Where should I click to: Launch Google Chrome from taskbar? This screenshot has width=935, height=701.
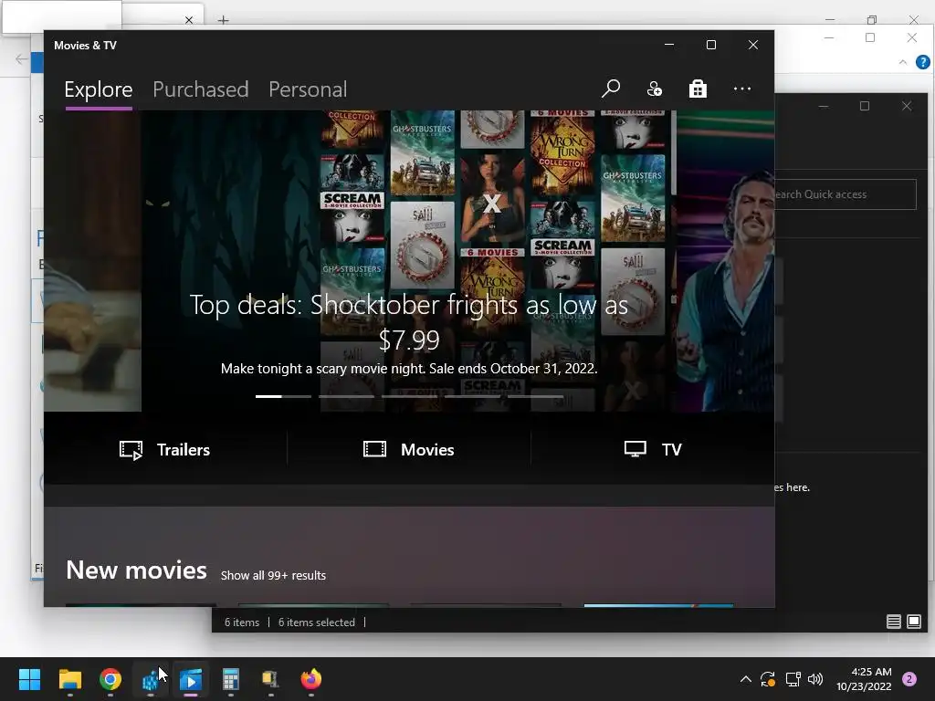coord(110,679)
